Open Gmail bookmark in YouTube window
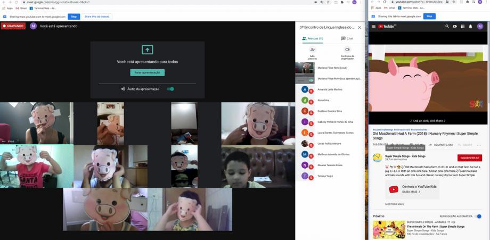The image size is (490, 240). (x=390, y=8)
